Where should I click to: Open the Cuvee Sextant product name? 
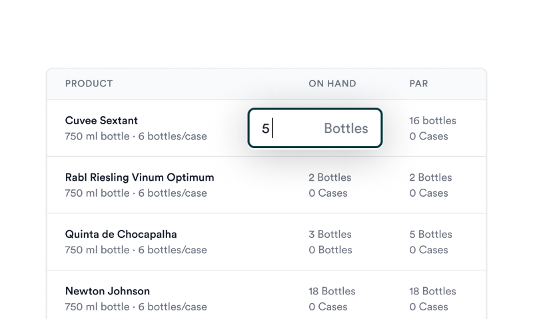pyautogui.click(x=101, y=120)
